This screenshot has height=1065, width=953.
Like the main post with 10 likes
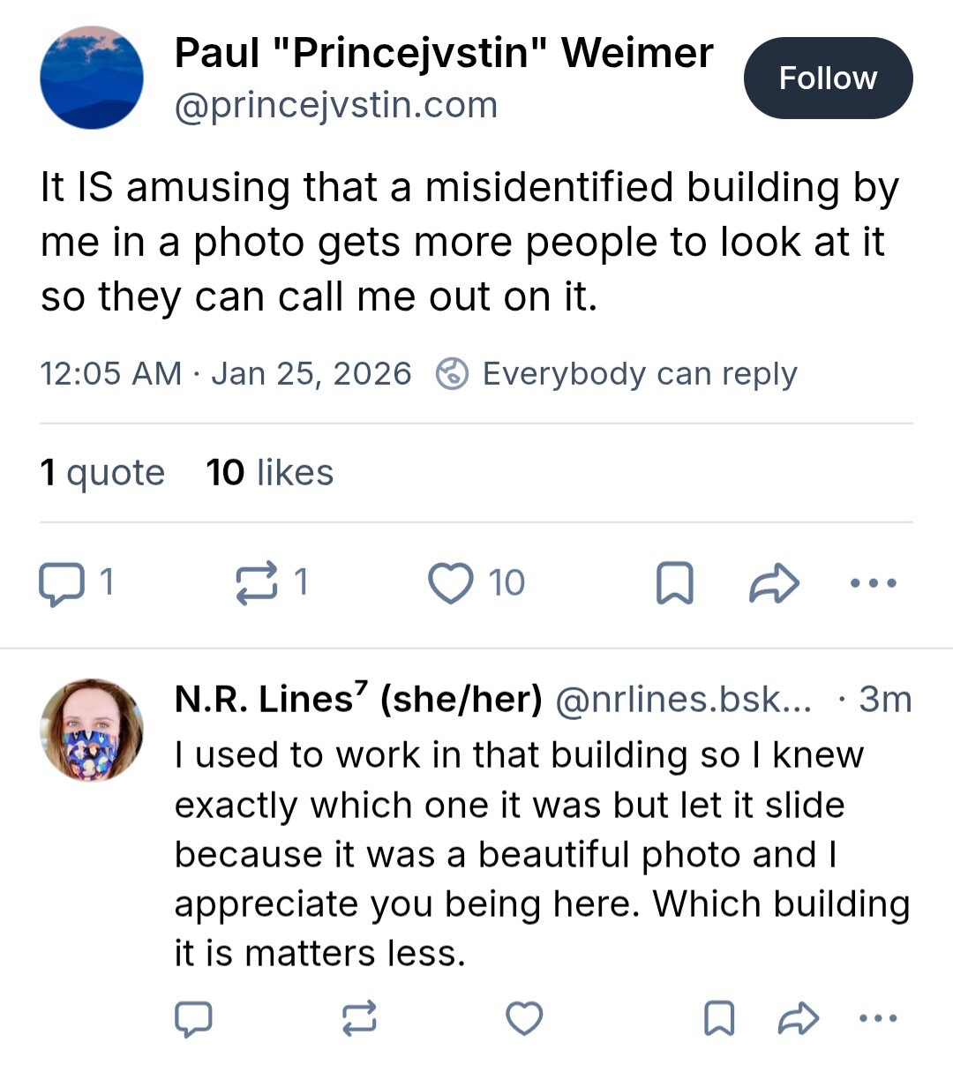(451, 584)
